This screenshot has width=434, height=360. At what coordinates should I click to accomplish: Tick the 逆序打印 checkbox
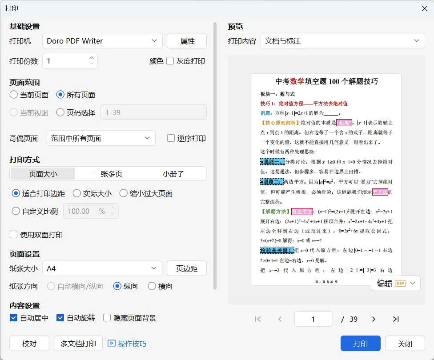point(171,138)
